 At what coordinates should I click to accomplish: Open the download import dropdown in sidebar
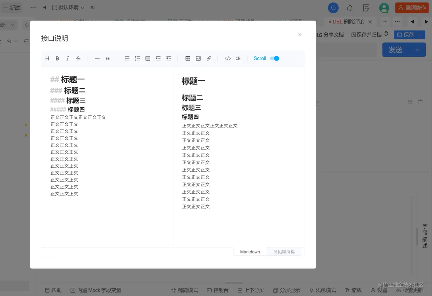11,41
